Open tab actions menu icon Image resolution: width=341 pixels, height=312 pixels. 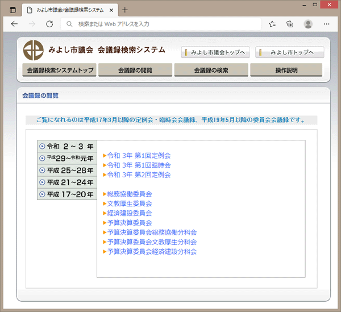click(13, 10)
